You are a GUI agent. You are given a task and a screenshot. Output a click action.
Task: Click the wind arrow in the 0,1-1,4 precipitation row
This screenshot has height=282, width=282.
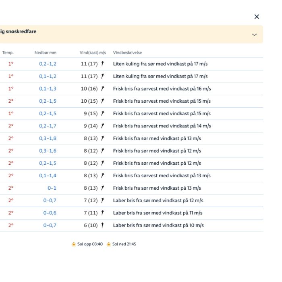tap(102, 175)
